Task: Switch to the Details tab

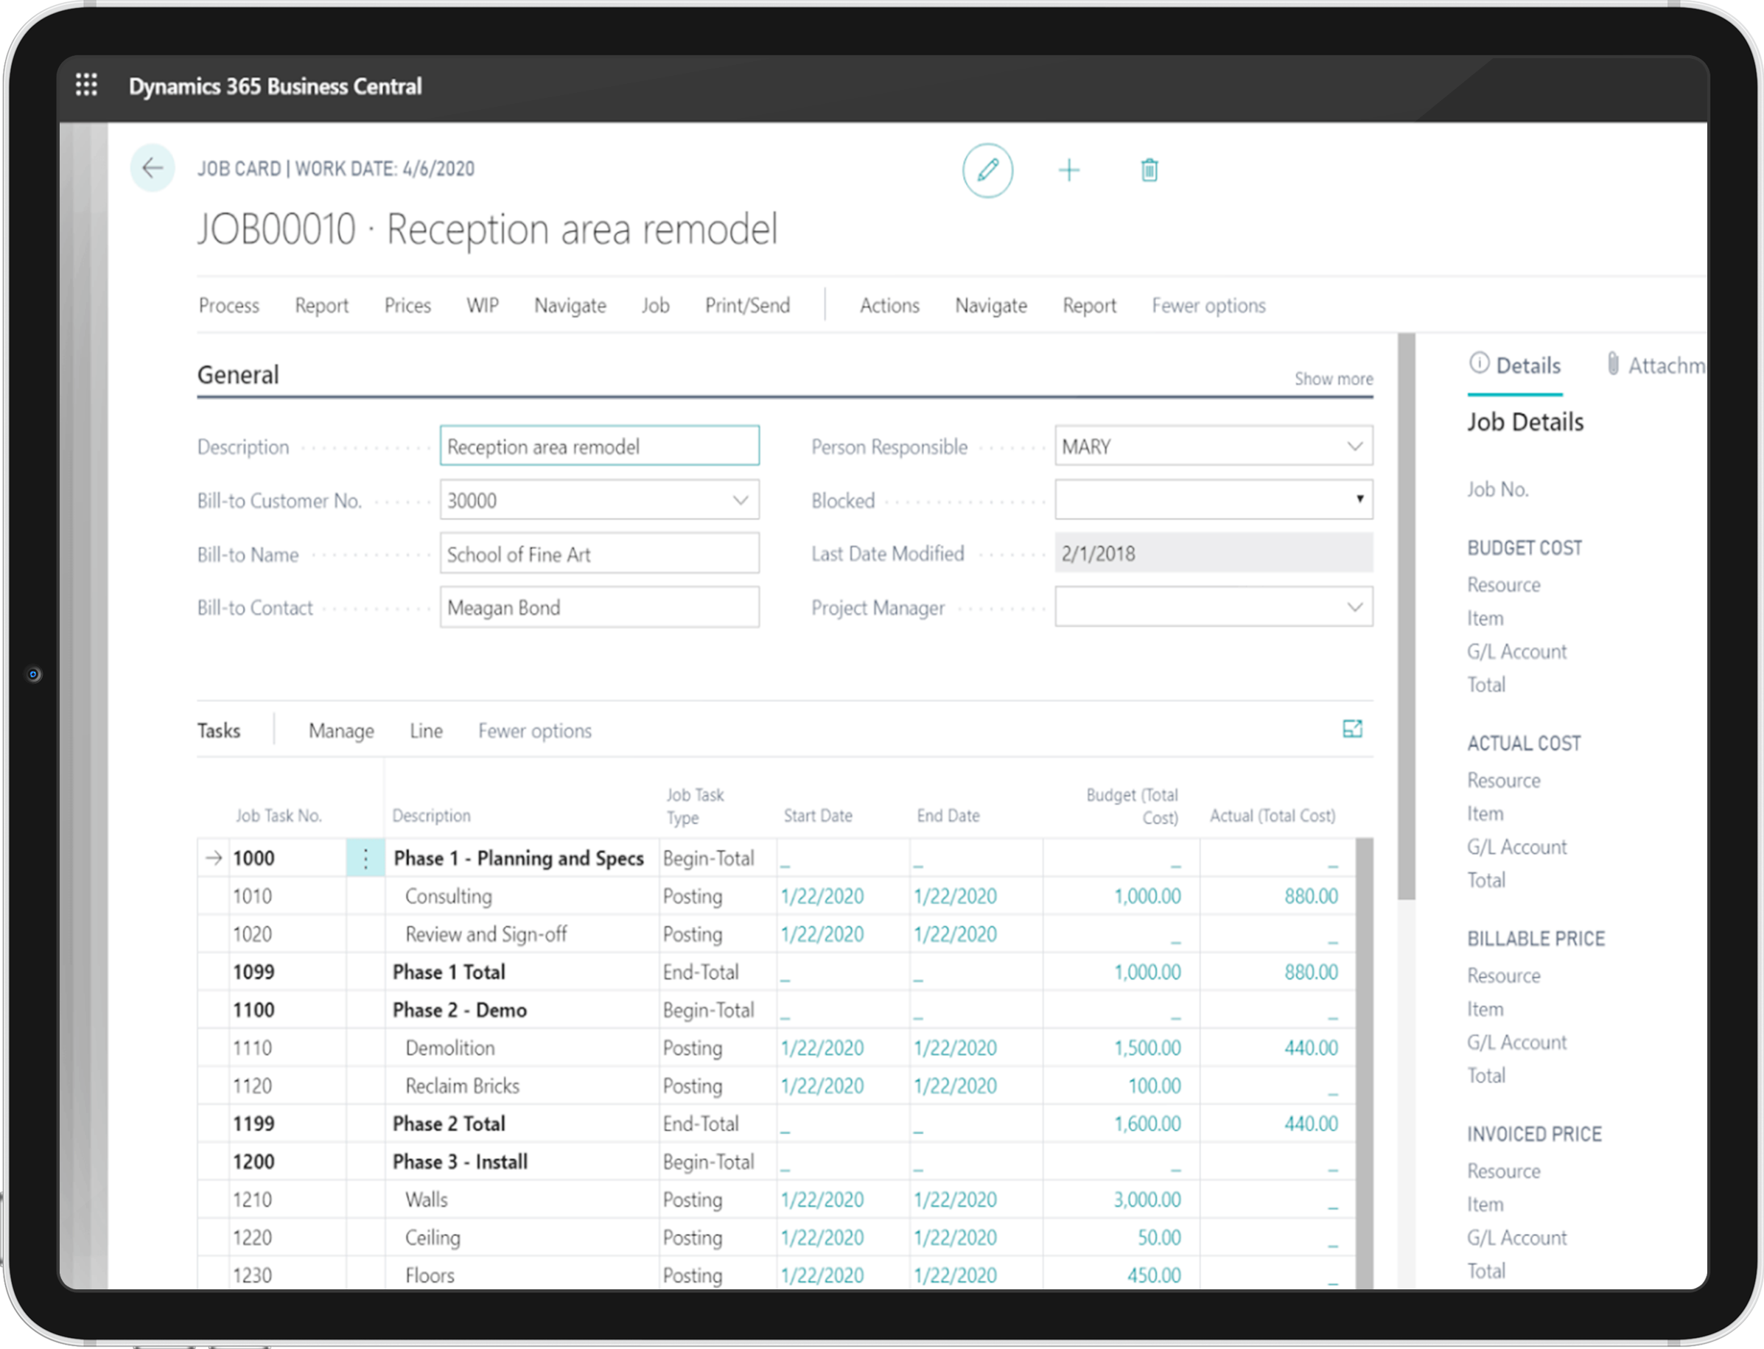Action: (x=1516, y=366)
